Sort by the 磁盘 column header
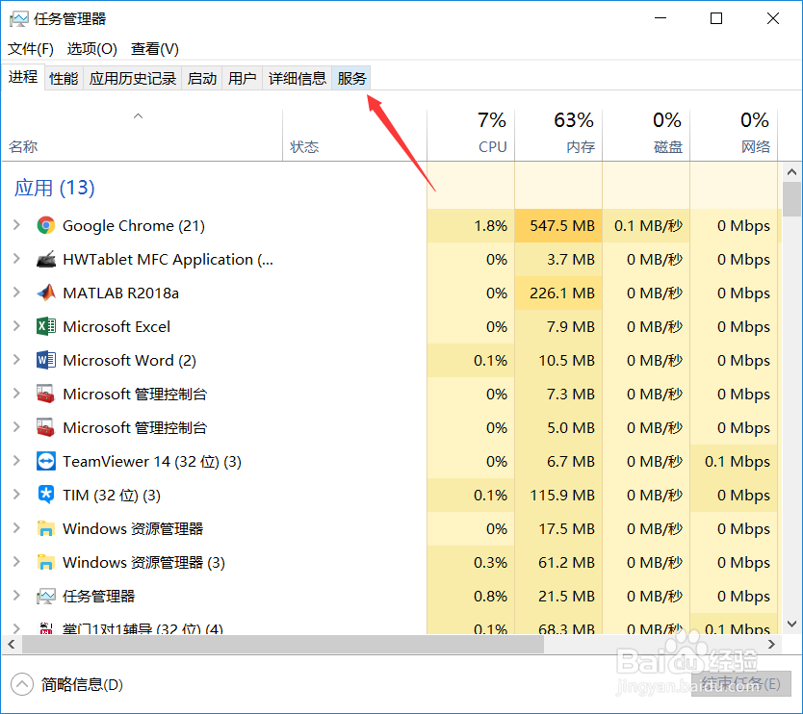Image resolution: width=803 pixels, height=714 pixels. click(x=646, y=136)
